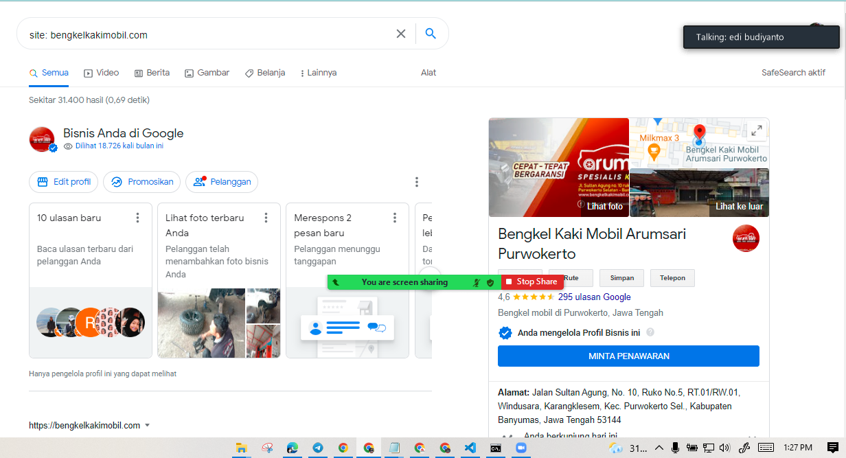
Task: Click the tire repair photo thumbnail
Action: pos(201,323)
